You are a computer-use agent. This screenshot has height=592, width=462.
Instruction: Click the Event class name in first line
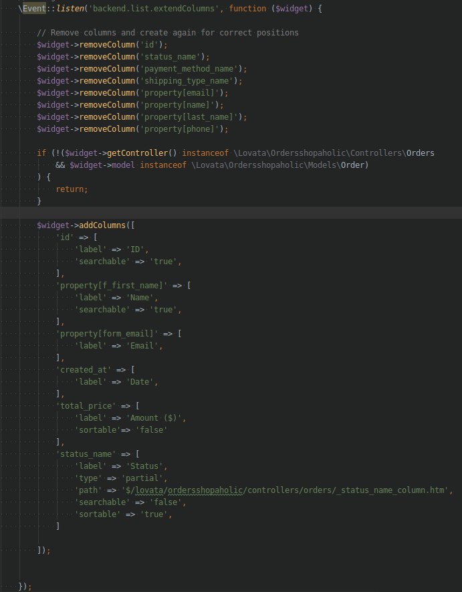[34, 8]
